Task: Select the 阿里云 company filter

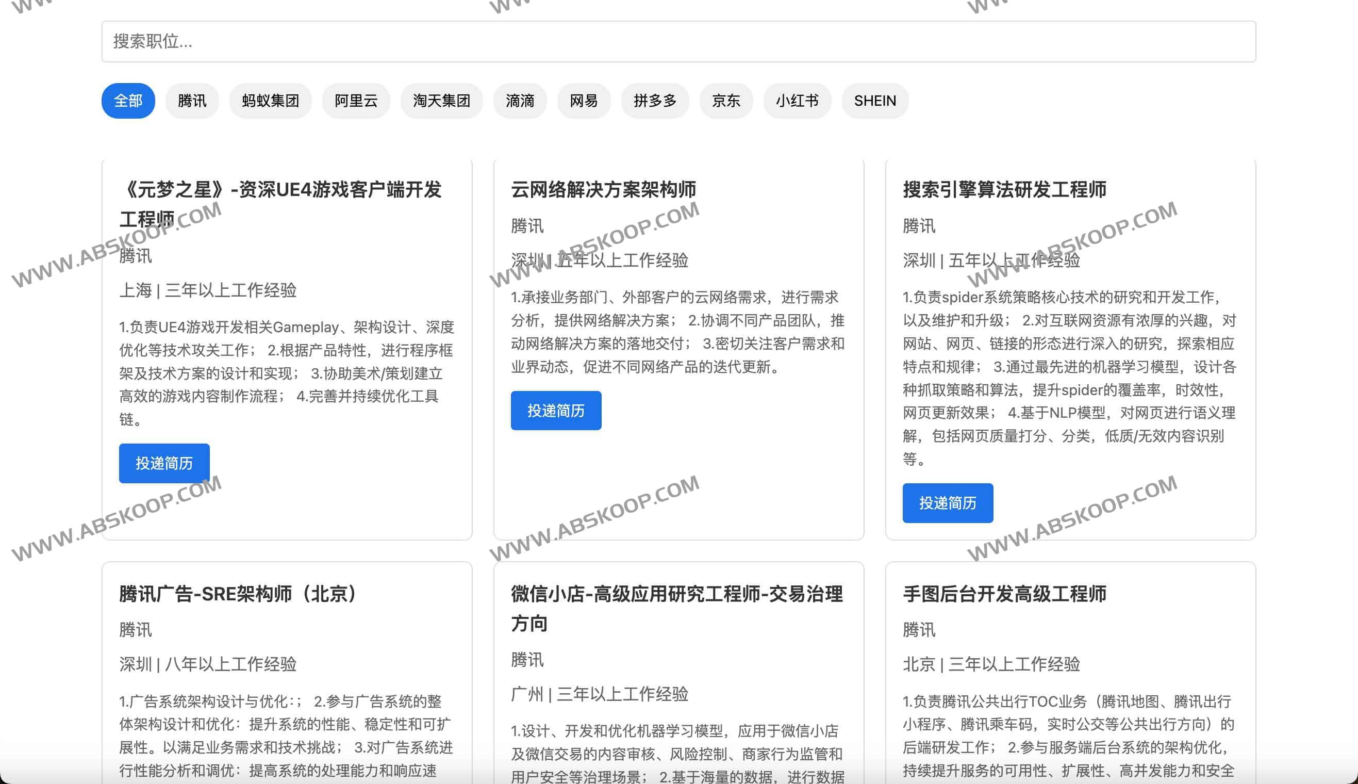Action: coord(356,101)
